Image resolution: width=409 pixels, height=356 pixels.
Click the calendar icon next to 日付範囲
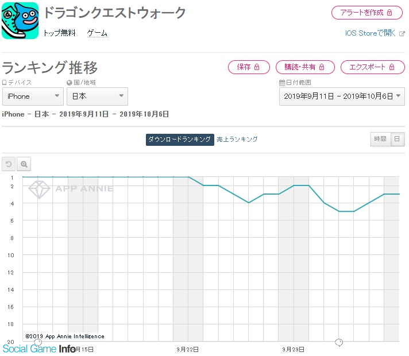coord(282,83)
